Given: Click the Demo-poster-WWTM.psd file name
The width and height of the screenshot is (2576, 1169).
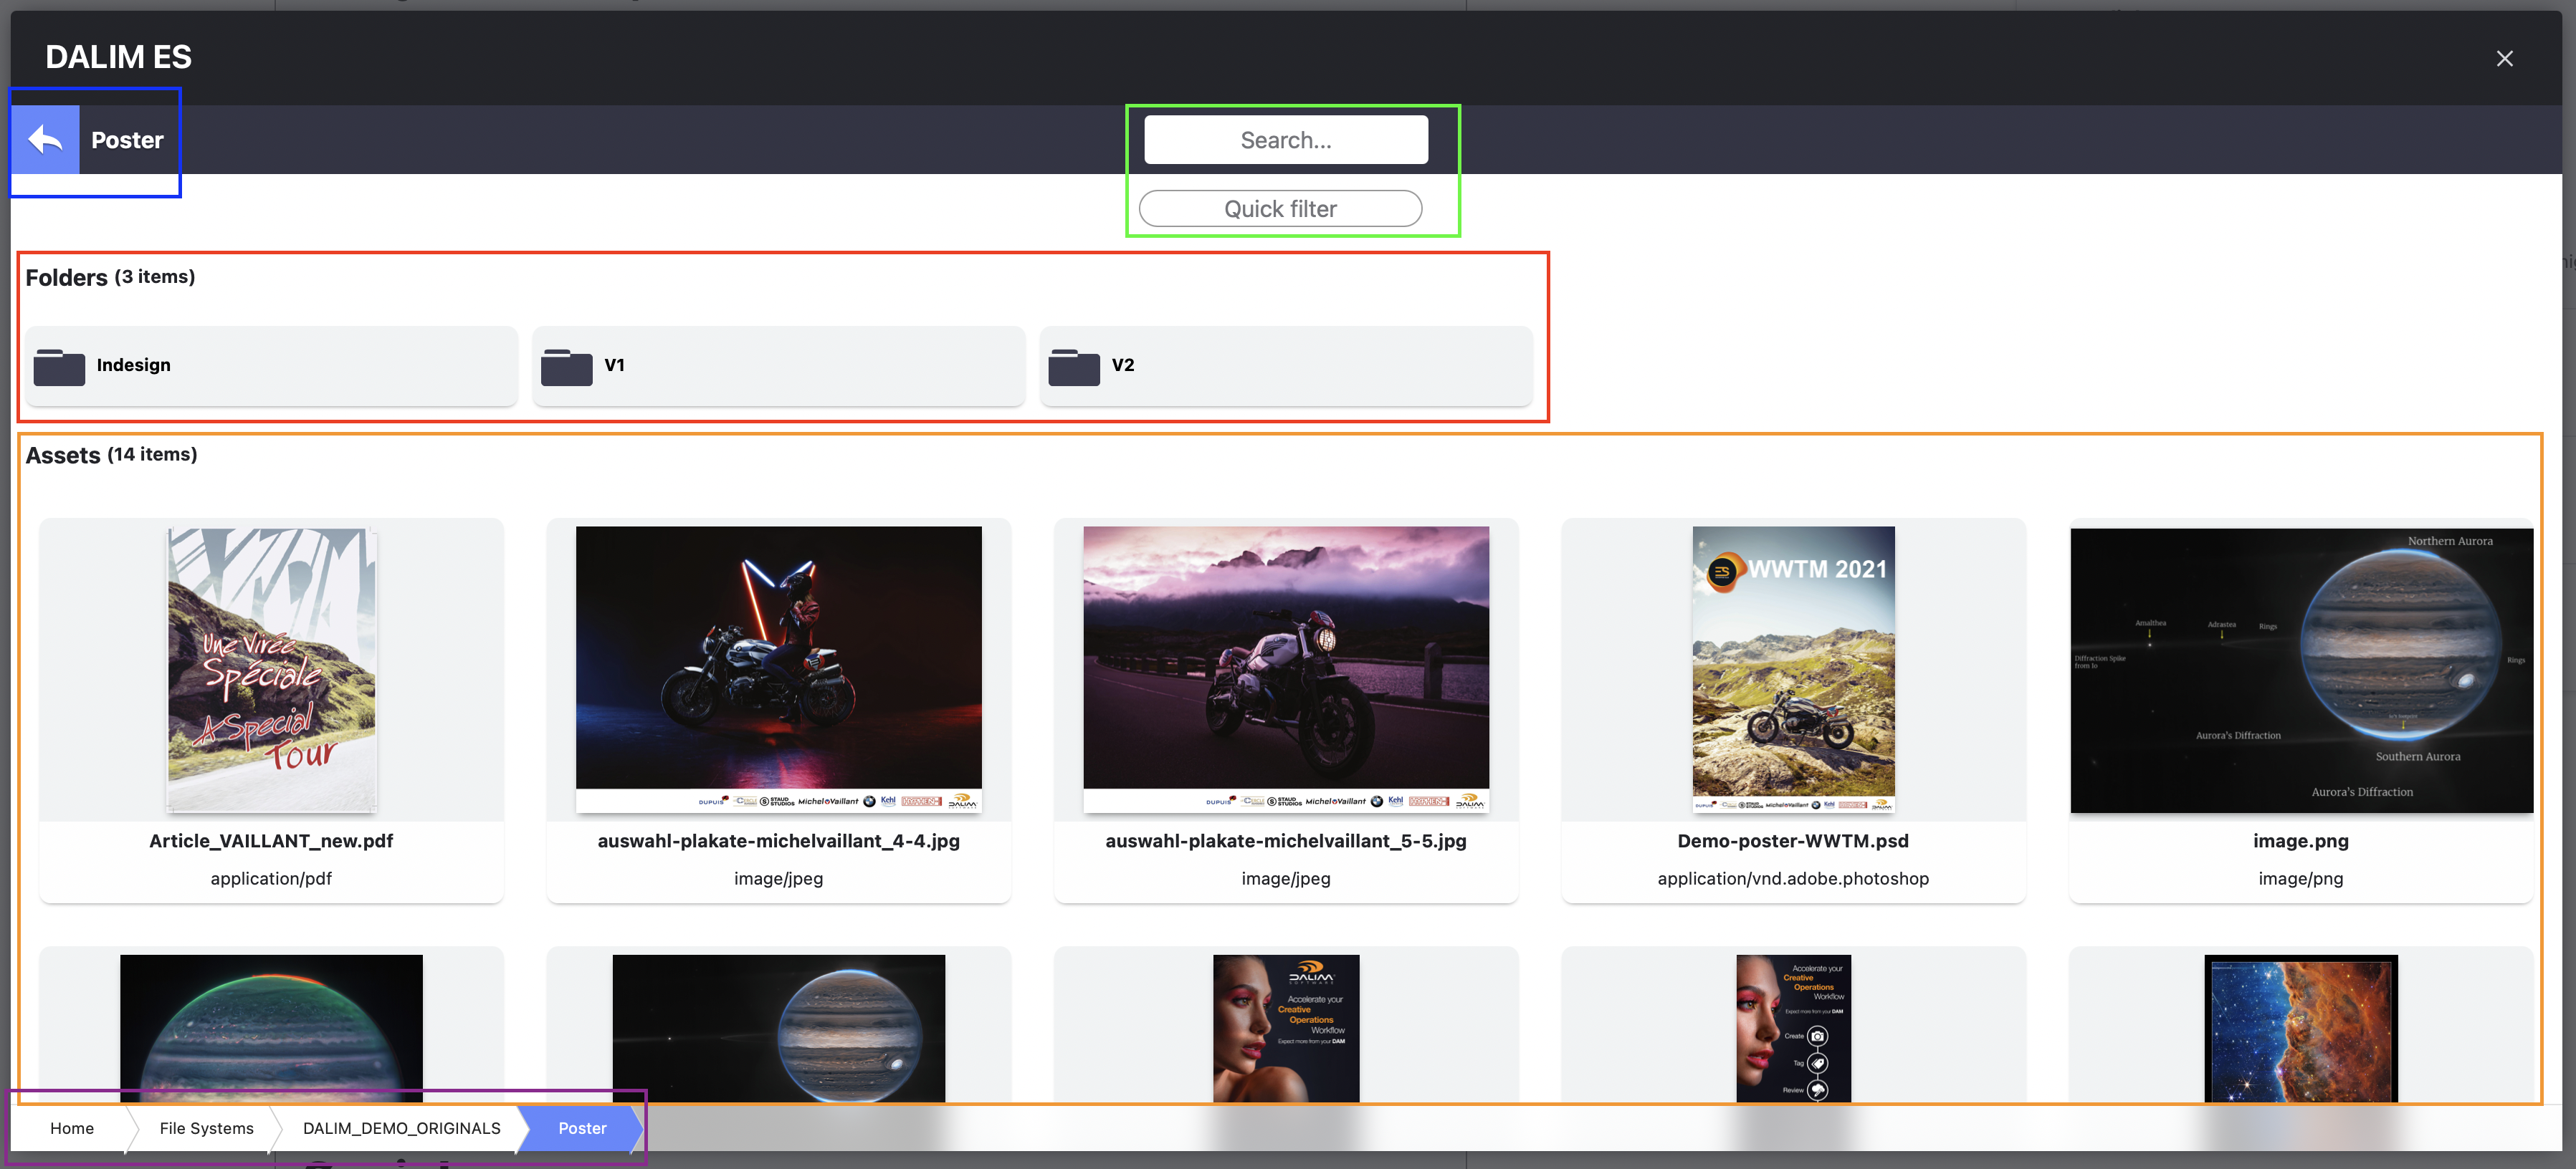Looking at the screenshot, I should [1793, 841].
